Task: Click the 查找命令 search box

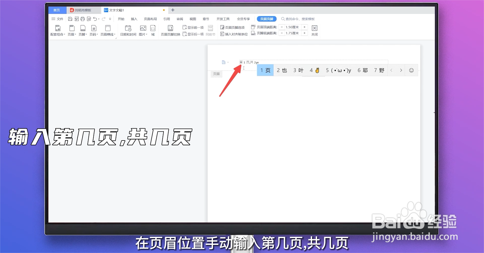Action: pyautogui.click(x=298, y=19)
